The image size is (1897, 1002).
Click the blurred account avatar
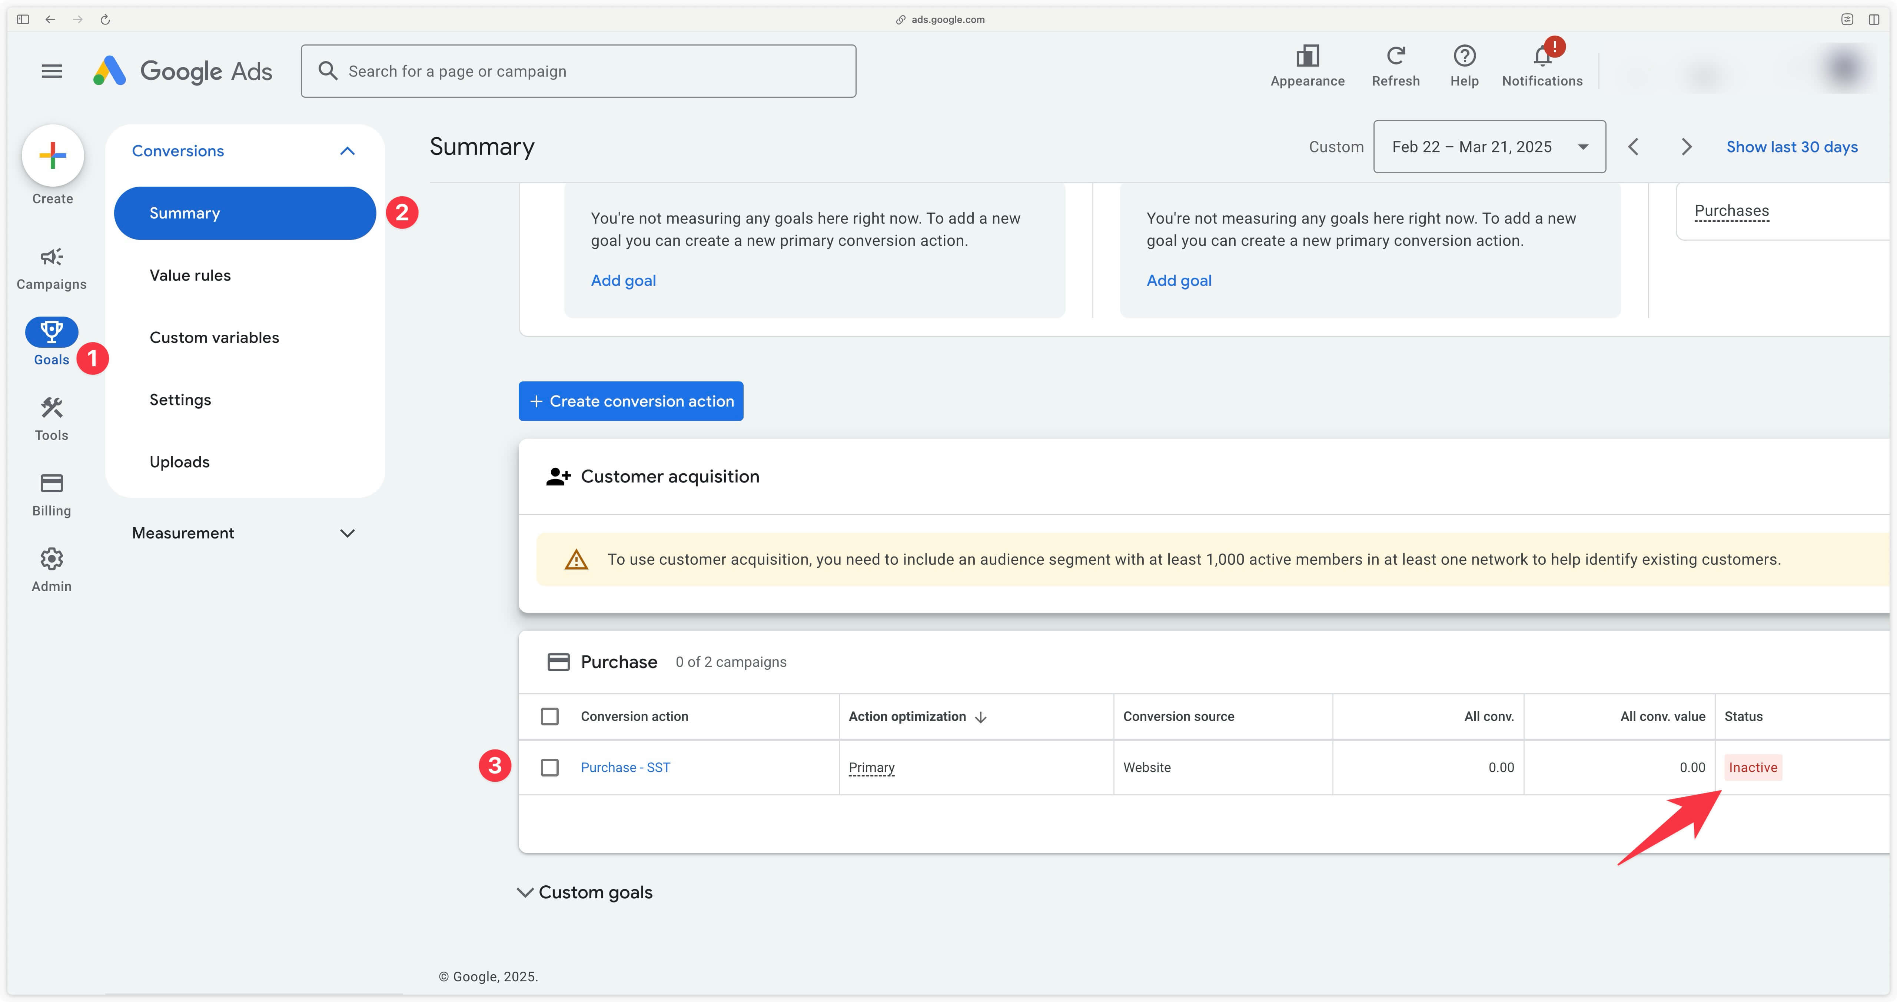[x=1845, y=69]
